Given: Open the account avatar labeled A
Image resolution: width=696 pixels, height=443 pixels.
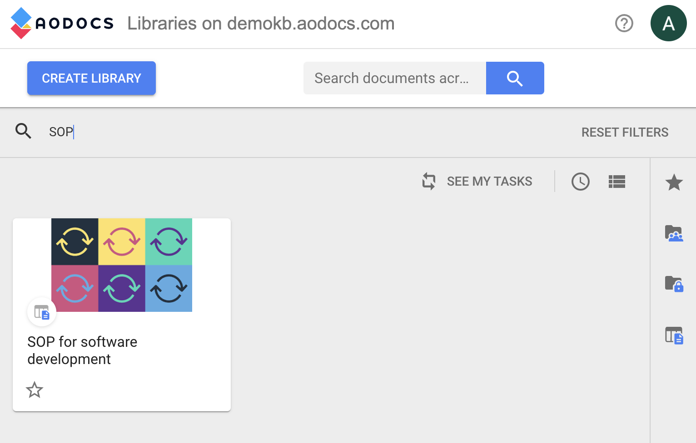Looking at the screenshot, I should click(x=668, y=23).
